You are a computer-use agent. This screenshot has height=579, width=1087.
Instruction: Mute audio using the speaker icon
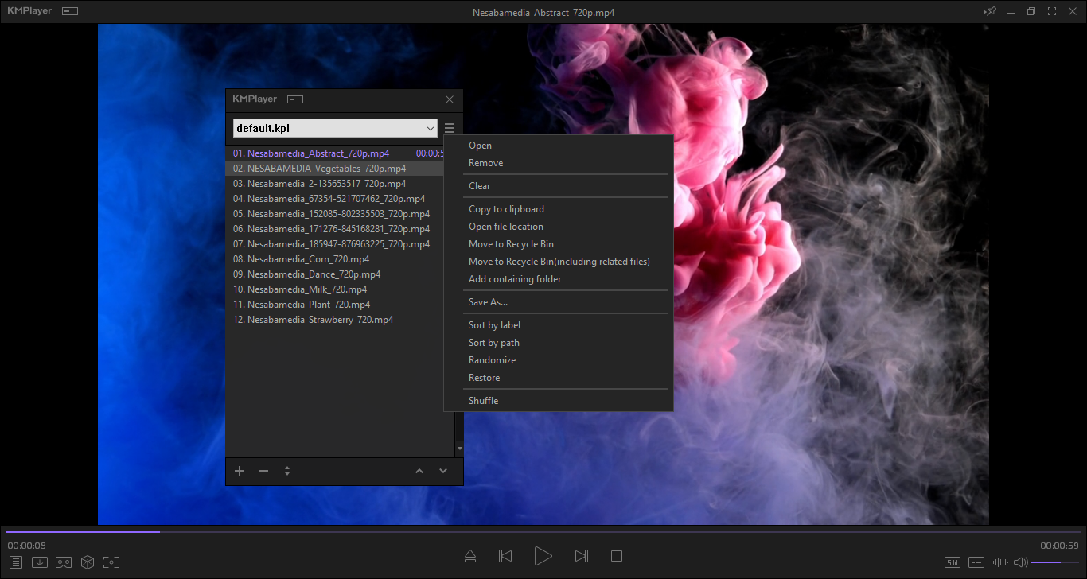pos(1020,562)
